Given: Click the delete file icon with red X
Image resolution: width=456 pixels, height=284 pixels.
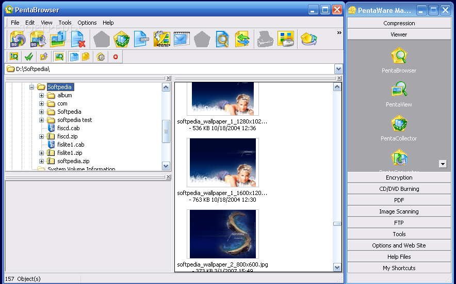Looking at the screenshot, I should click(78, 39).
